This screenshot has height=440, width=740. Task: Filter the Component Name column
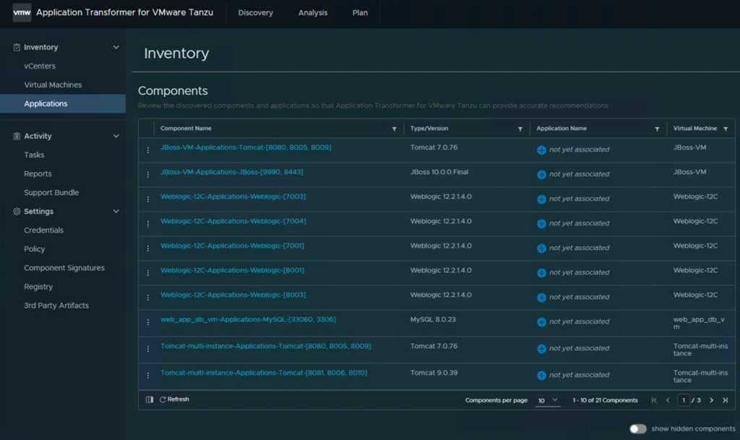coord(394,129)
